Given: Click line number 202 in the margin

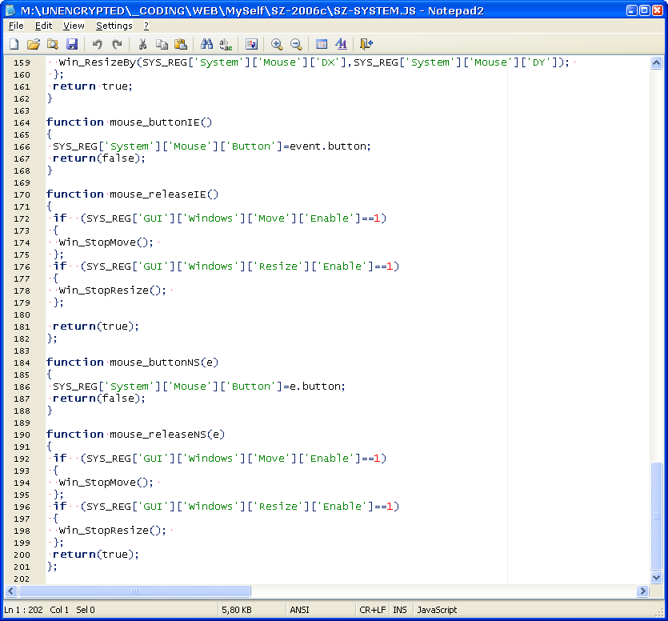Looking at the screenshot, I should coord(22,579).
